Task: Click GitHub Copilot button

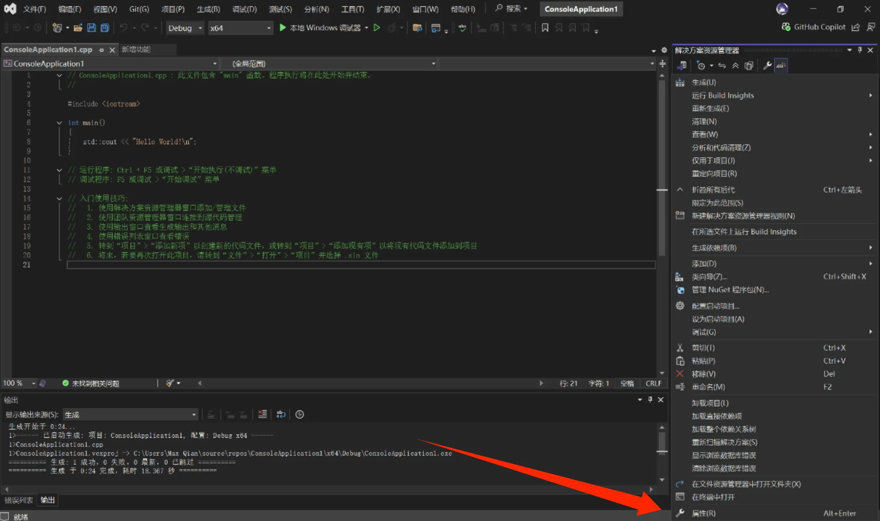Action: [x=813, y=27]
